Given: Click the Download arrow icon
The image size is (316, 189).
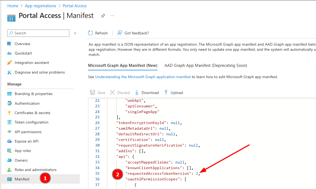Looking at the screenshot, I should pyautogui.click(x=137, y=93).
